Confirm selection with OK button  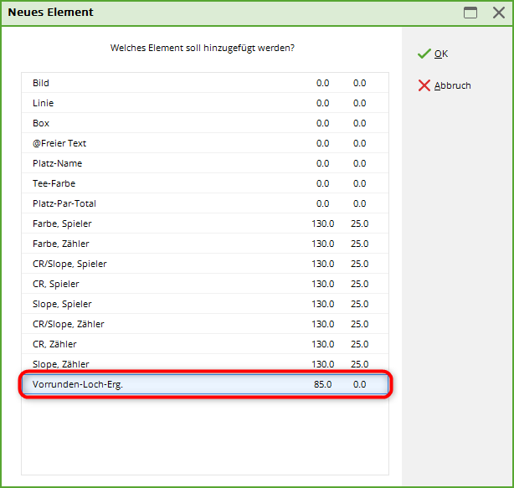click(x=441, y=54)
